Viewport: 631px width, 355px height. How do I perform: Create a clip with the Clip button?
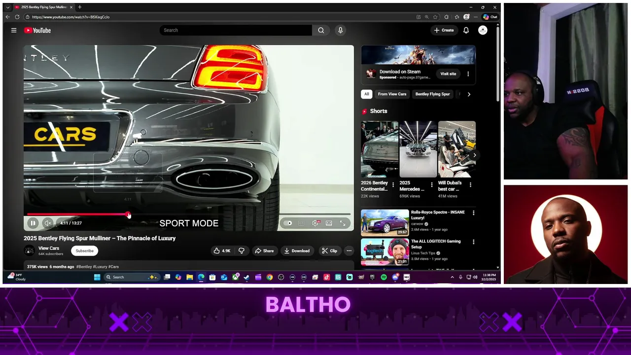[x=329, y=250]
